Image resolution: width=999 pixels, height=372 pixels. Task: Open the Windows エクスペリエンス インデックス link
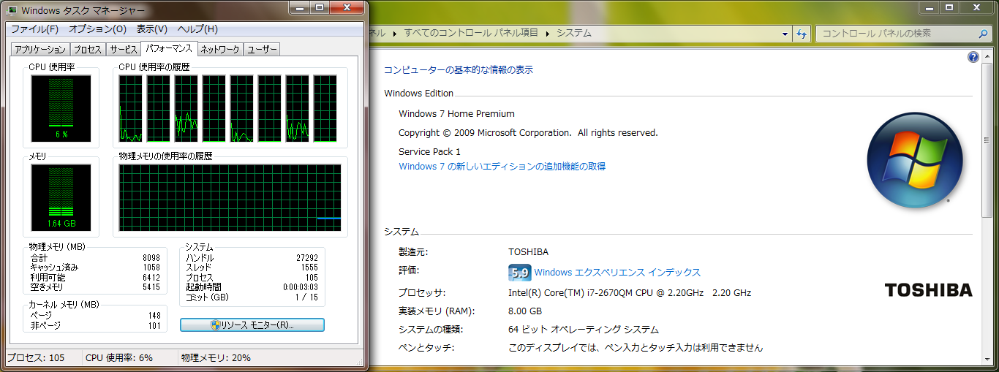[x=617, y=273]
